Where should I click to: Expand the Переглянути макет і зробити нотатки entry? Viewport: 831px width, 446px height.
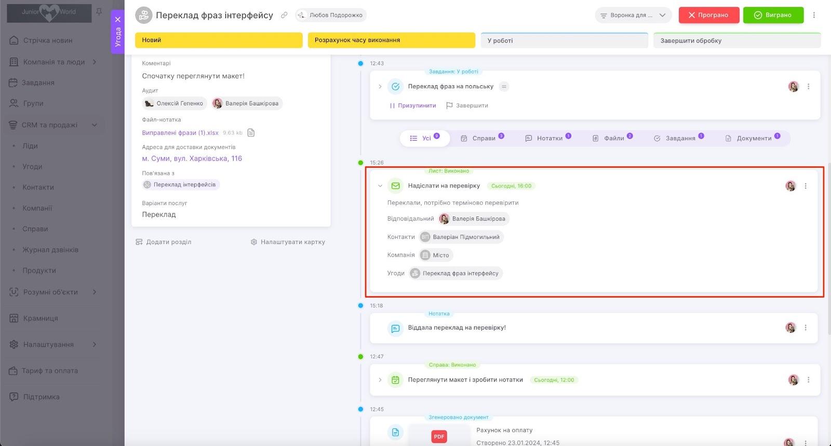pos(380,380)
